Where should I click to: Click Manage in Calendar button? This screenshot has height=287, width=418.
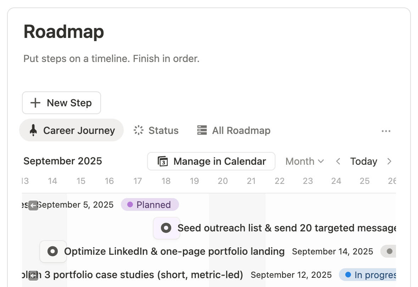point(211,161)
